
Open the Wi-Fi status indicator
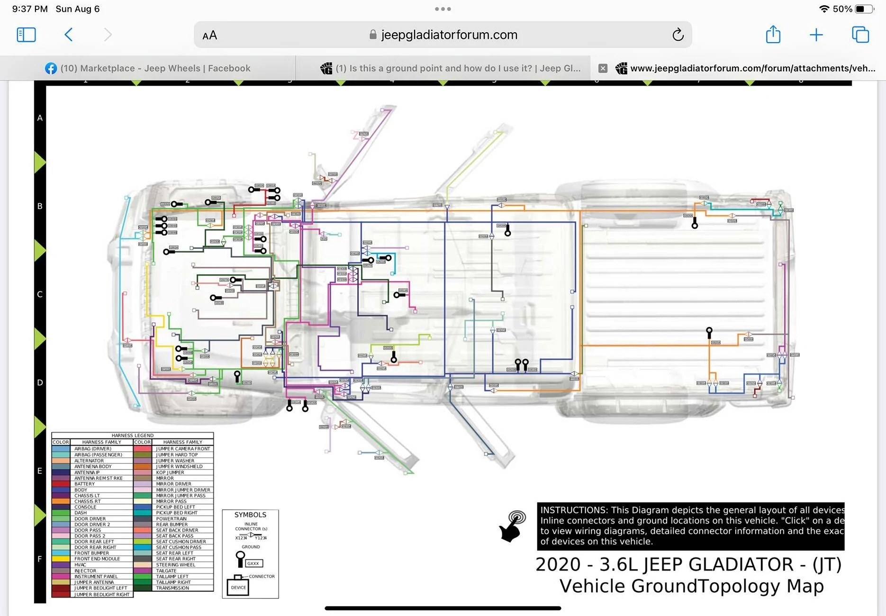tap(824, 9)
